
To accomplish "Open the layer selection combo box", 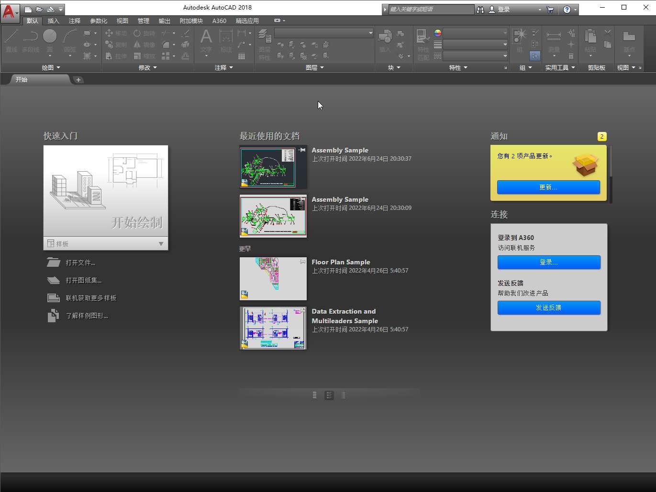I will (x=324, y=33).
